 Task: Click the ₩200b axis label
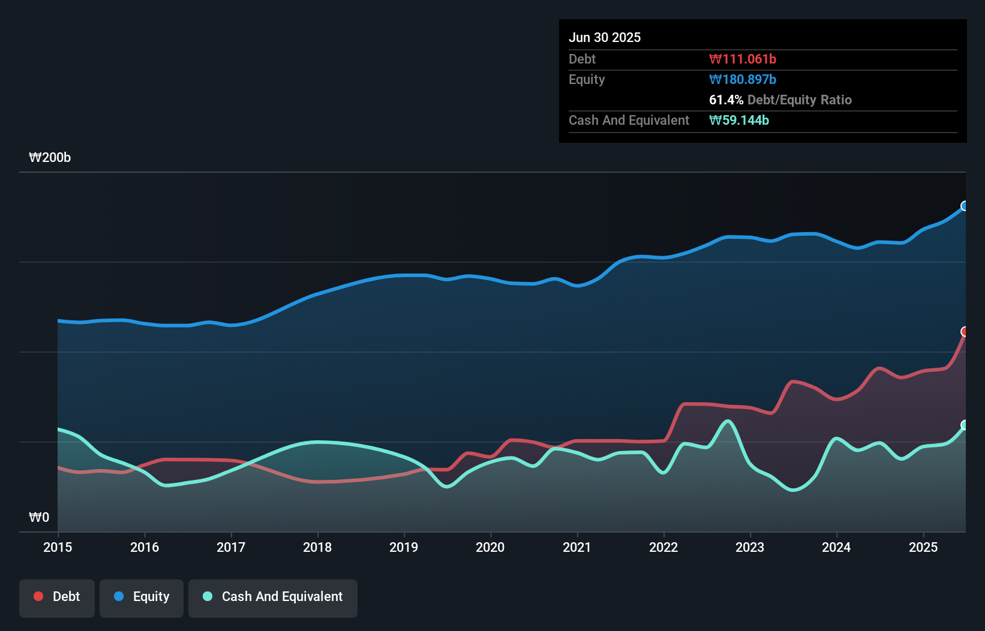coord(50,158)
